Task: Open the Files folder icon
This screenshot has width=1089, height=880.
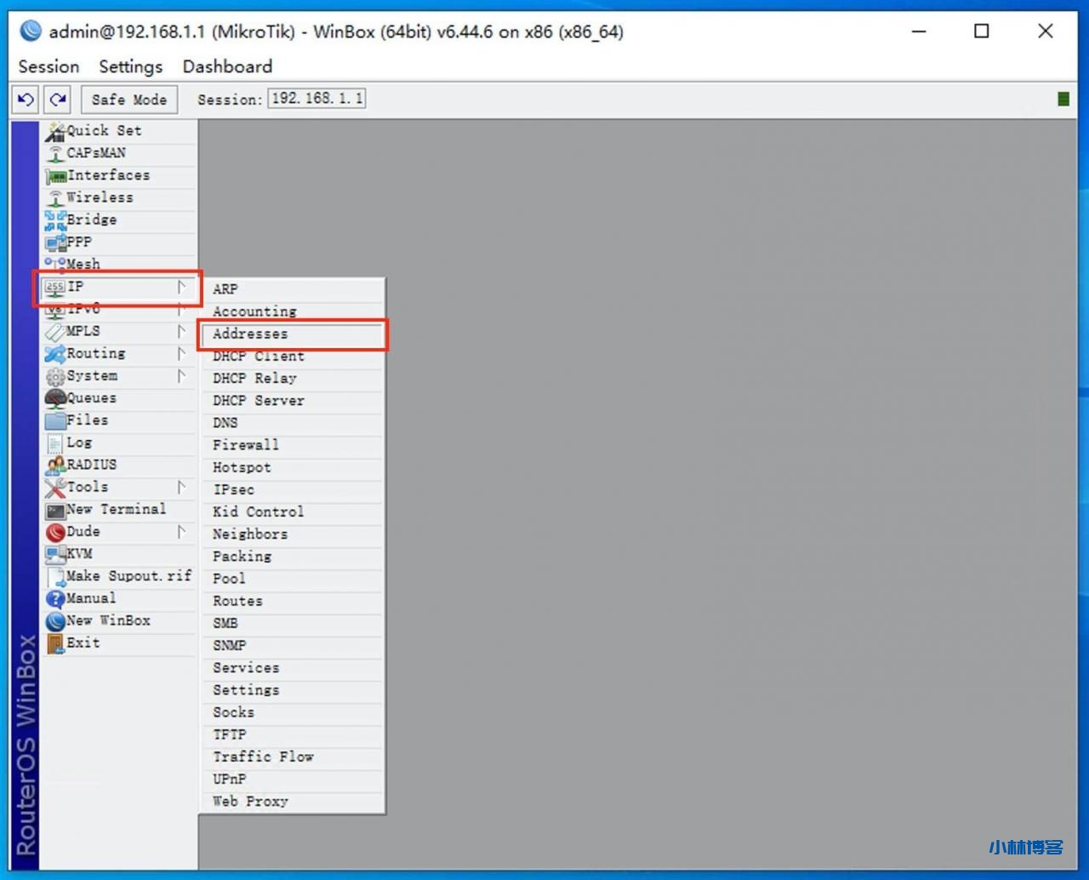Action: pos(55,420)
